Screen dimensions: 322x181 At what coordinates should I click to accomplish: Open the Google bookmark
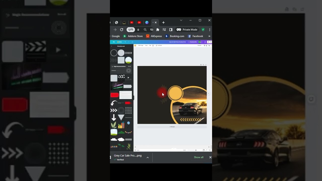click(x=116, y=36)
